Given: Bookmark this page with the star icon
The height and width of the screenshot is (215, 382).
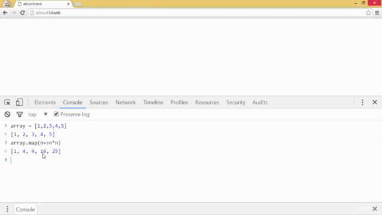Looking at the screenshot, I should tap(368, 13).
